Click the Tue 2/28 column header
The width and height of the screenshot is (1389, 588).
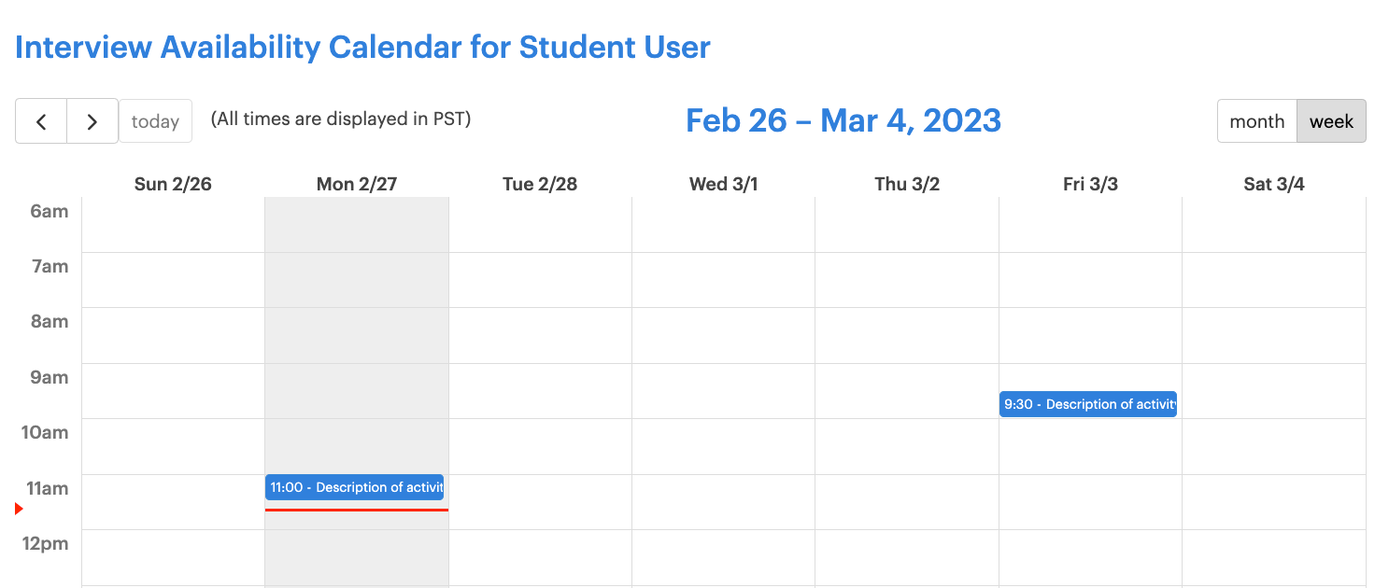coord(540,184)
